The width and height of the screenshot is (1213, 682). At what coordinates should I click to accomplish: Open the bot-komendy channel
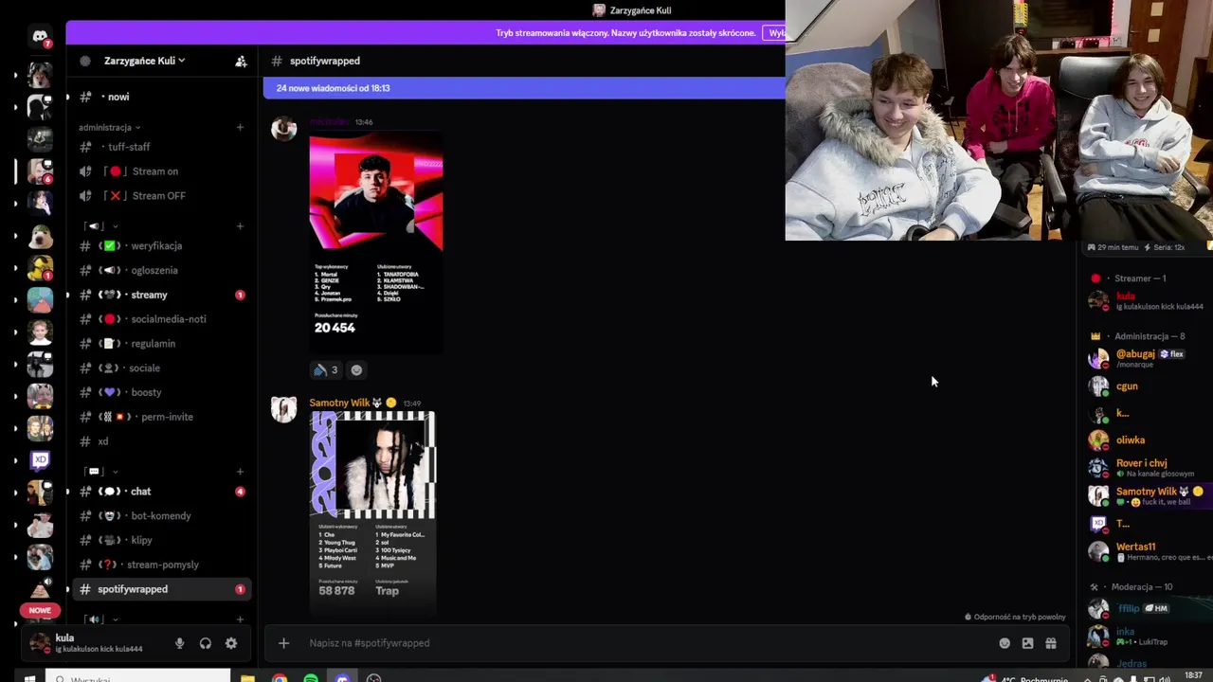161,515
